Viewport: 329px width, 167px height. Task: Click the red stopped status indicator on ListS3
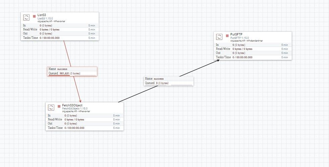[x=35, y=16]
